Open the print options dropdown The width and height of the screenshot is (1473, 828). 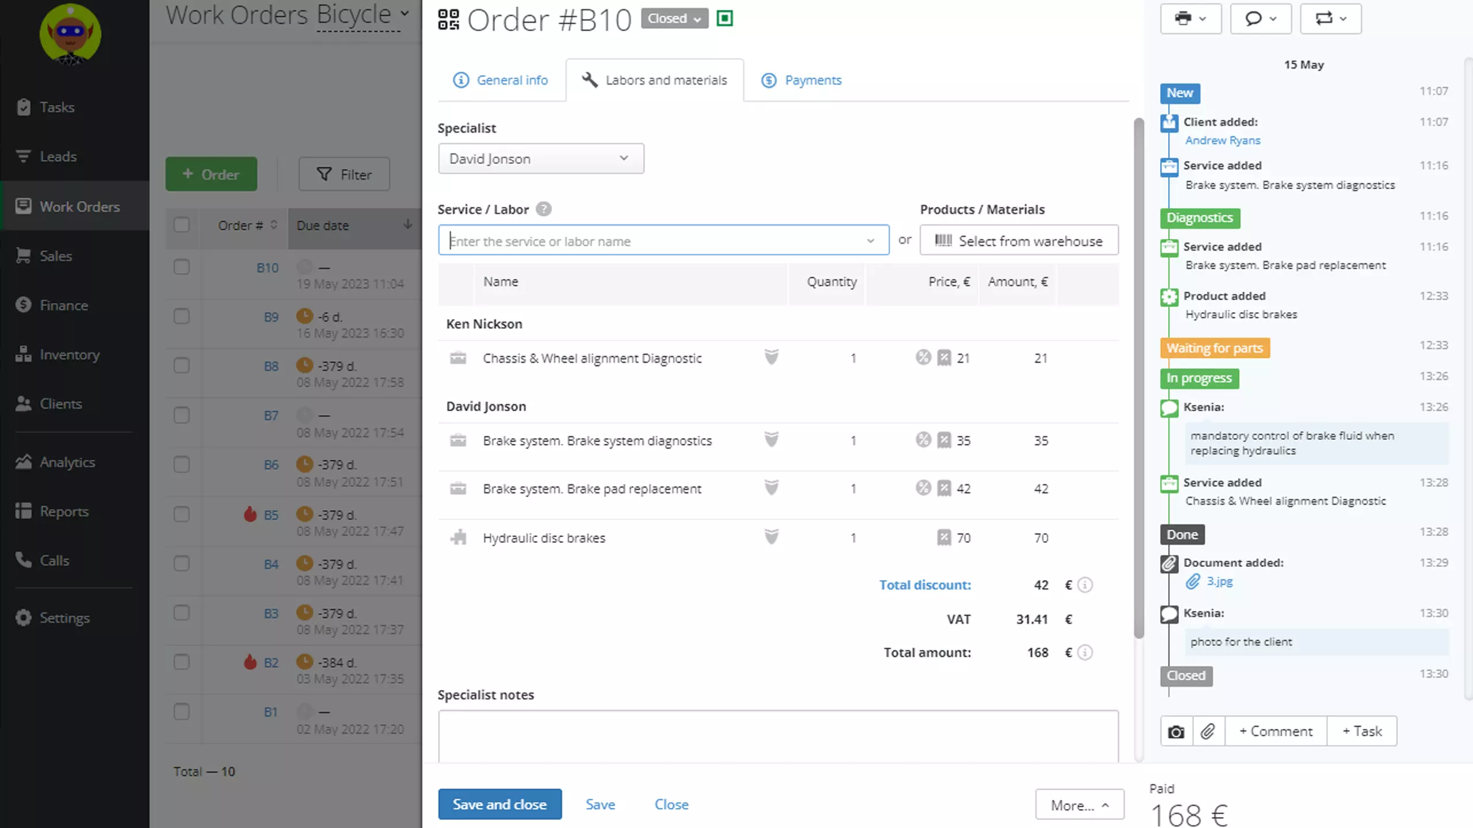[1190, 18]
